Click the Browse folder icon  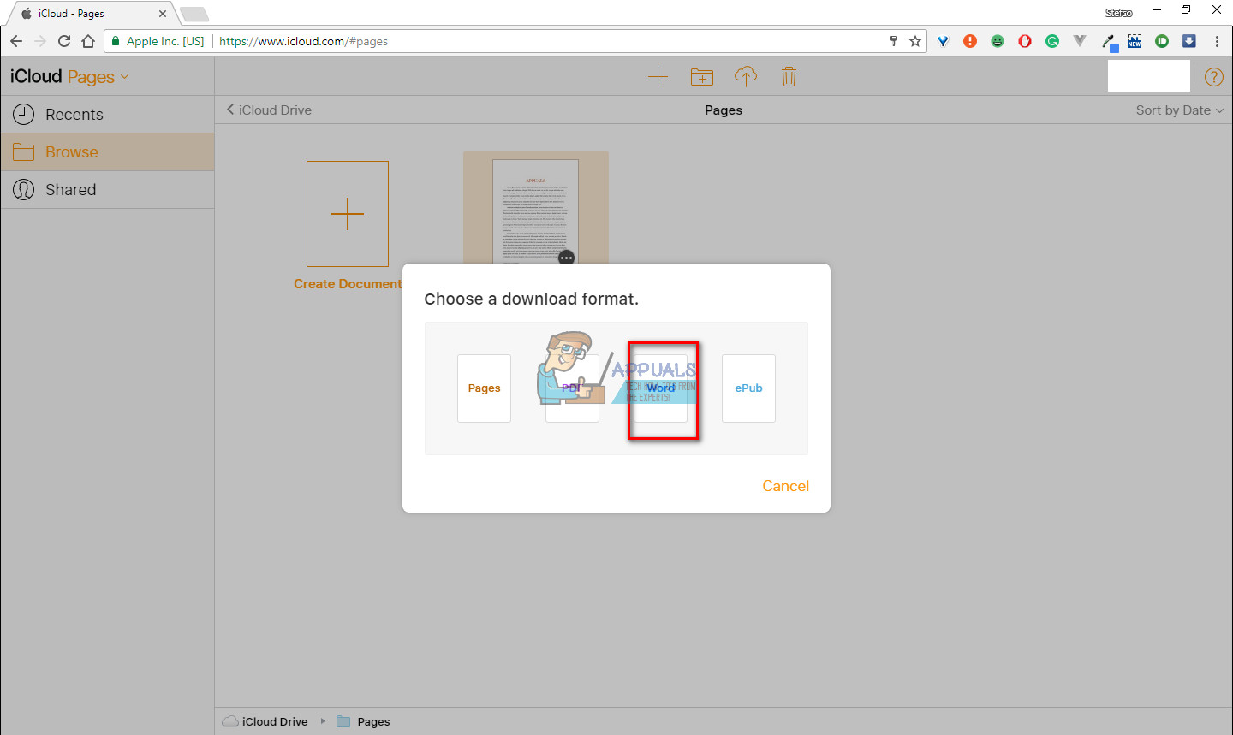pos(24,152)
